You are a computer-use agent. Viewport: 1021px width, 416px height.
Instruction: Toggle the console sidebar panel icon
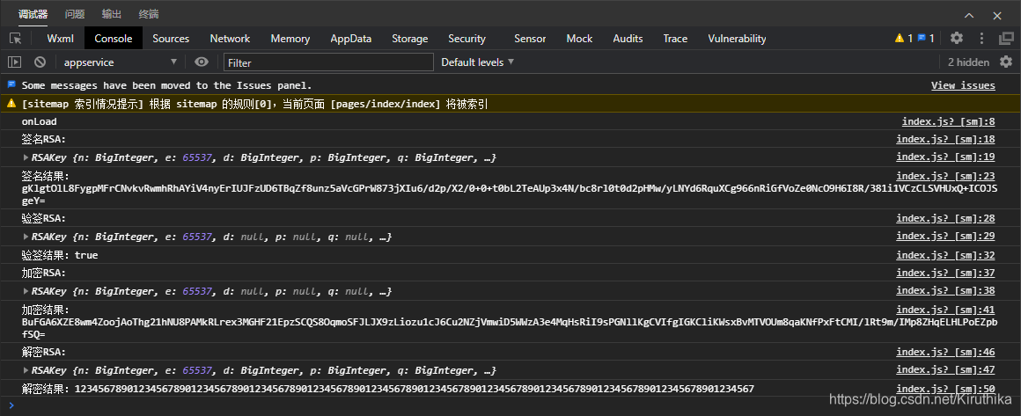click(14, 62)
